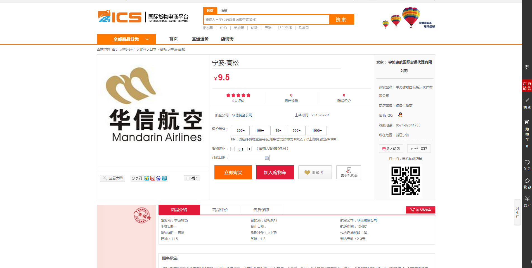Click the 巴黎 quick search link
The width and height of the screenshot is (532, 268).
click(268, 28)
